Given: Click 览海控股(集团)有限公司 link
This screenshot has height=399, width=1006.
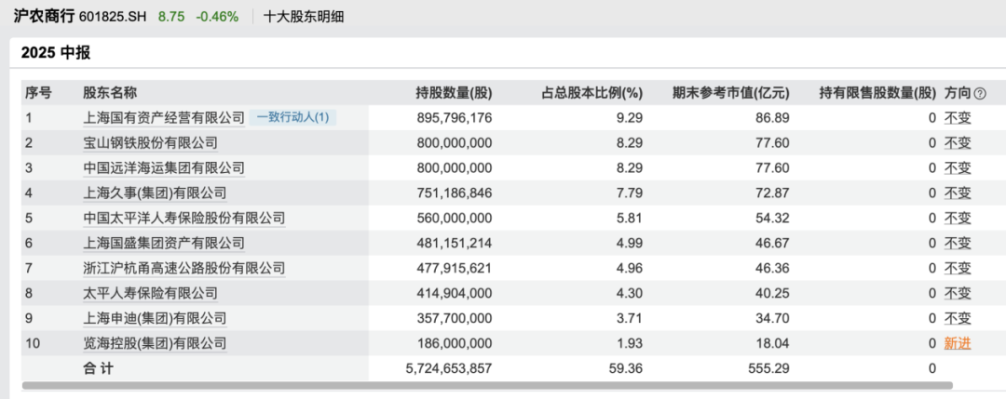Looking at the screenshot, I should (155, 343).
